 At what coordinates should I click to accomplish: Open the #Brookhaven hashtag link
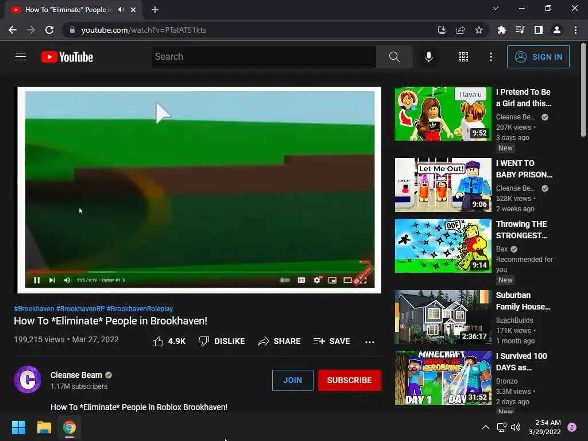click(x=34, y=309)
